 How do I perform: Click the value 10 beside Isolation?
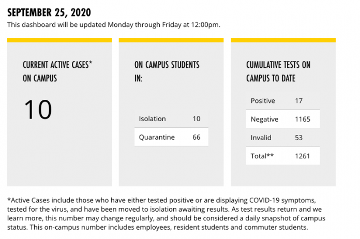pyautogui.click(x=197, y=118)
